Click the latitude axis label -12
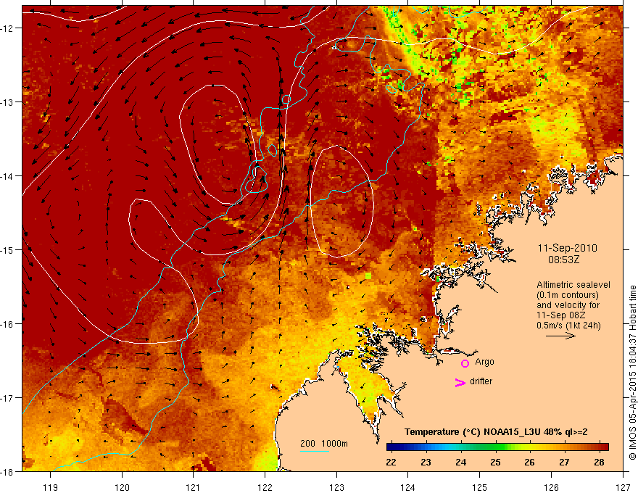This screenshot has width=638, height=493. coord(8,28)
